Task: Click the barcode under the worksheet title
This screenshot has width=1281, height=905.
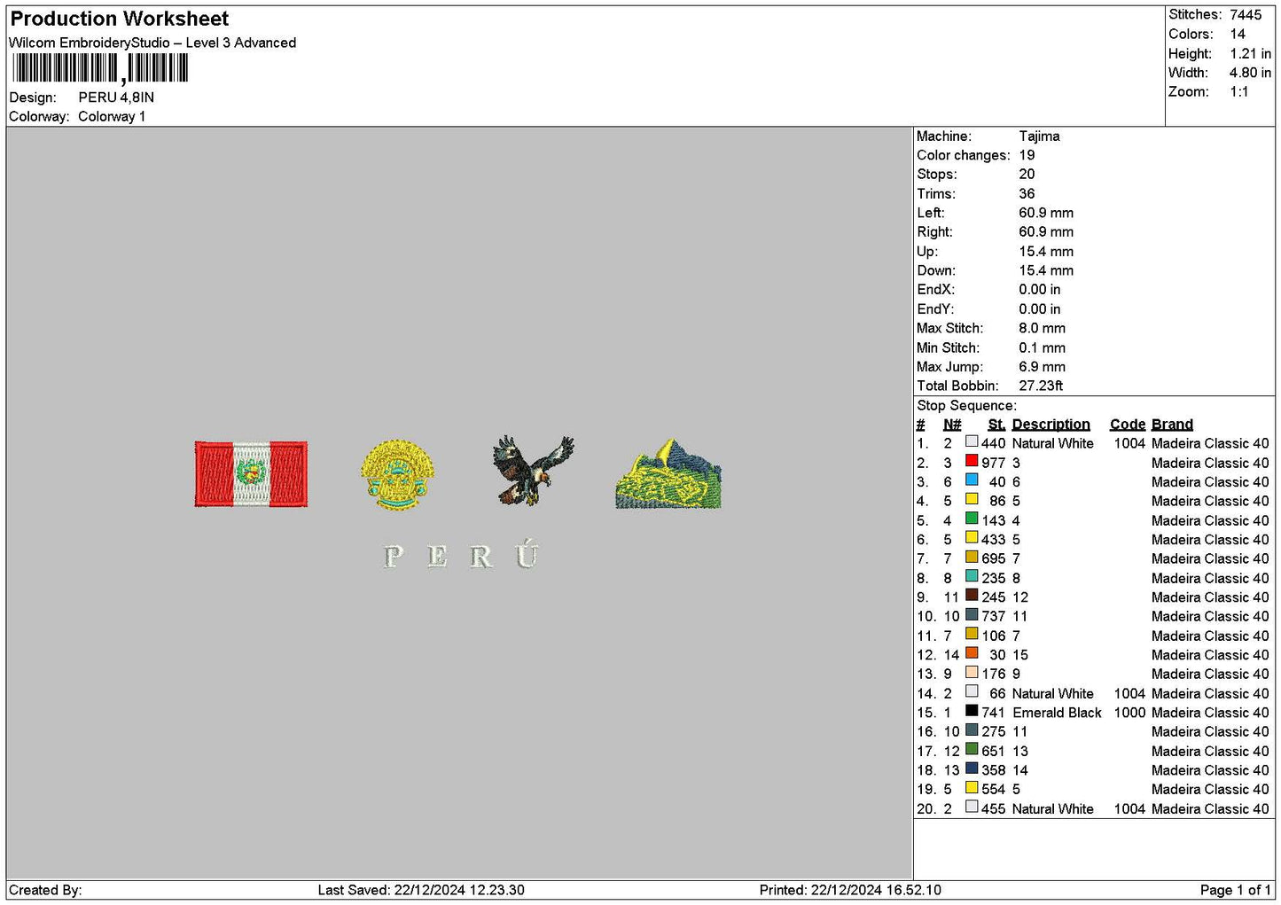Action: click(x=100, y=68)
